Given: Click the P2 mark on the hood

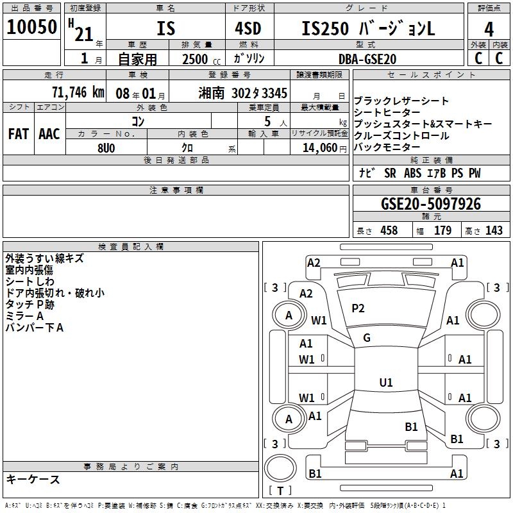Looking at the screenshot, I should pyautogui.click(x=358, y=308).
